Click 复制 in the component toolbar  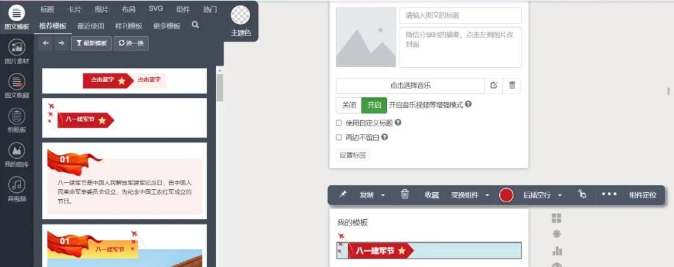[367, 195]
